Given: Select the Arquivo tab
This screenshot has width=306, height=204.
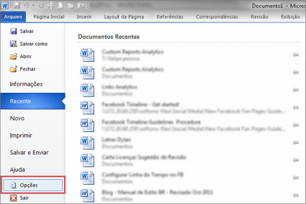Looking at the screenshot, I should (x=13, y=17).
